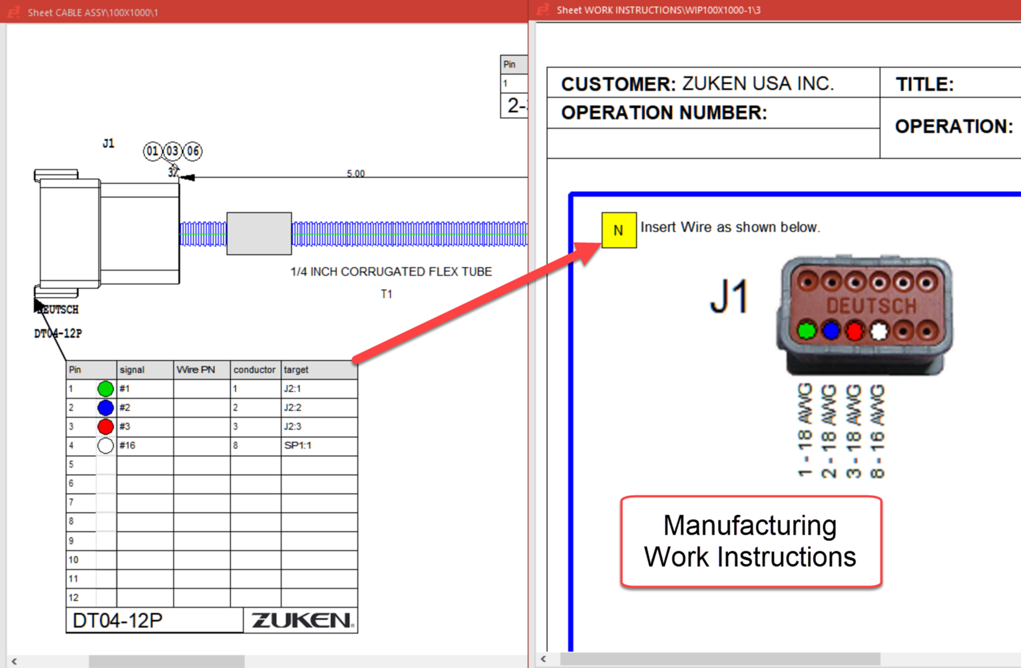Select balloon 03 above connector J1
The width and height of the screenshot is (1021, 668).
(x=172, y=151)
